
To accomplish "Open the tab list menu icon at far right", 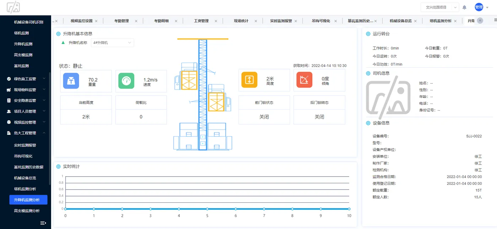I will (x=496, y=20).
